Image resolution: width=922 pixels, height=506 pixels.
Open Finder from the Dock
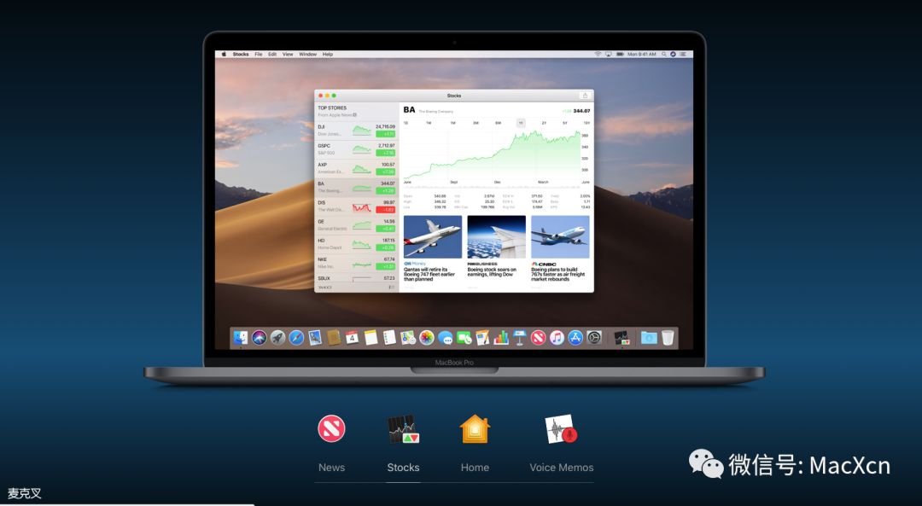click(x=241, y=337)
